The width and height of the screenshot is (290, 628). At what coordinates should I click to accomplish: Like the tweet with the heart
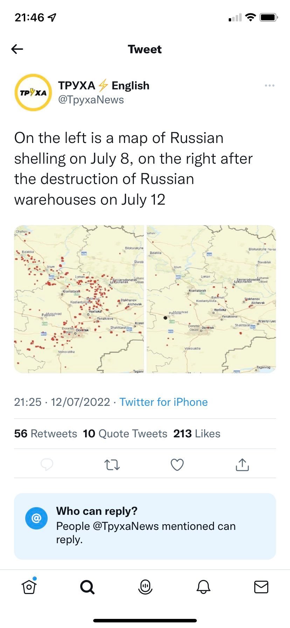coord(177,465)
